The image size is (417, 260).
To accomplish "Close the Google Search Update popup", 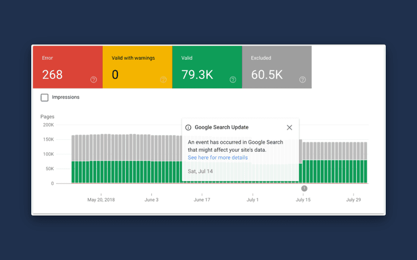I will coord(290,127).
